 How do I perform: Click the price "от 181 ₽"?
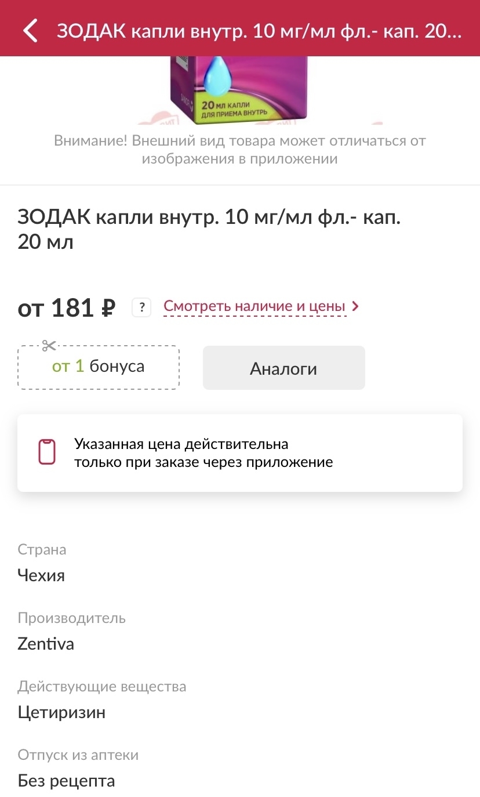(67, 307)
